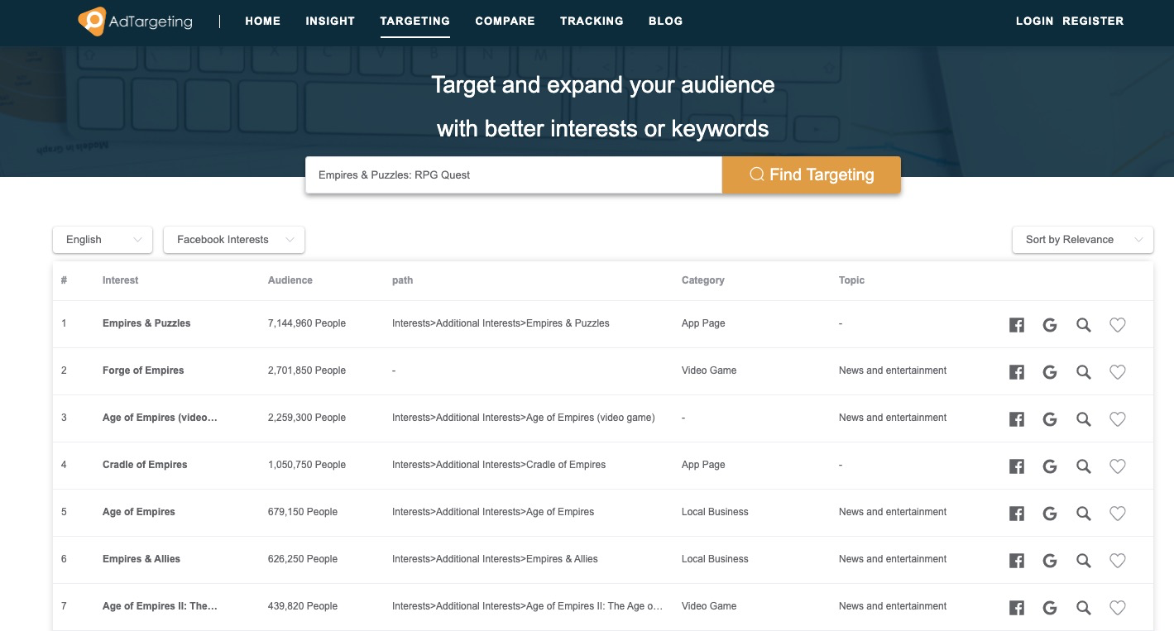The height and width of the screenshot is (631, 1174).
Task: Favorite the Empires & Puzzles interest with the heart
Action: coord(1118,325)
